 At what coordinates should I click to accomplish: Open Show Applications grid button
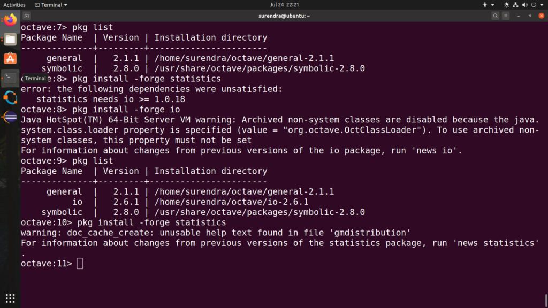(10, 298)
